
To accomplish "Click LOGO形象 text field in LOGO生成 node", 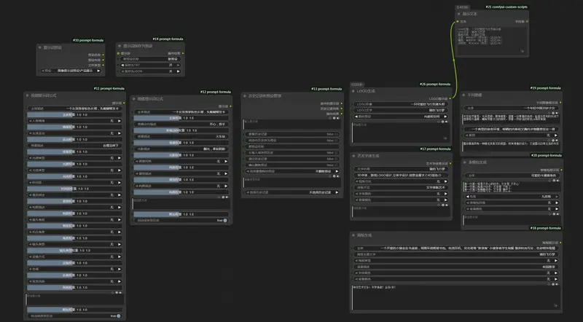I will coord(401,104).
